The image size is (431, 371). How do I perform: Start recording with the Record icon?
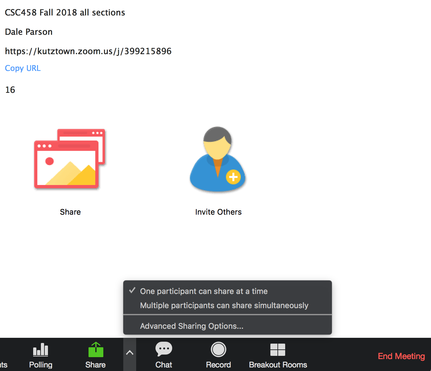(x=219, y=349)
